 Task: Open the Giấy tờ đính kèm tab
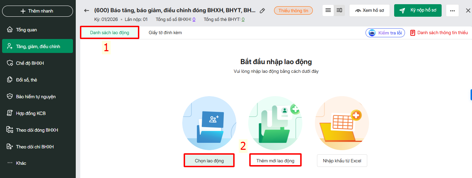pyautogui.click(x=165, y=33)
